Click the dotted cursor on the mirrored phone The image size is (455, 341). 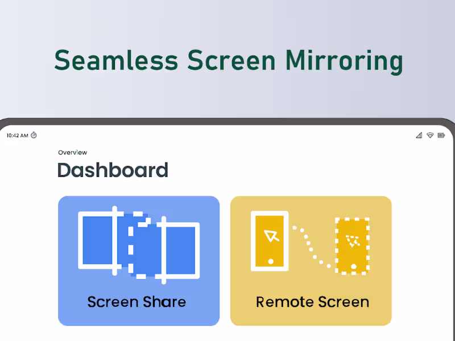pos(353,242)
